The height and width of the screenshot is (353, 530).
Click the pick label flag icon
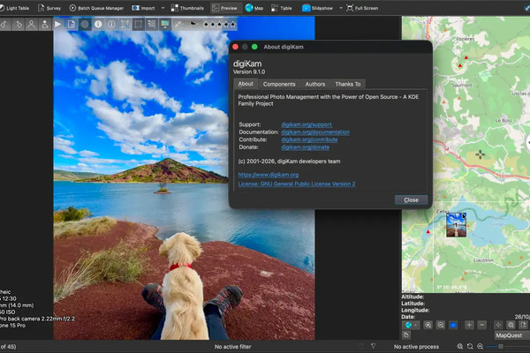click(193, 24)
